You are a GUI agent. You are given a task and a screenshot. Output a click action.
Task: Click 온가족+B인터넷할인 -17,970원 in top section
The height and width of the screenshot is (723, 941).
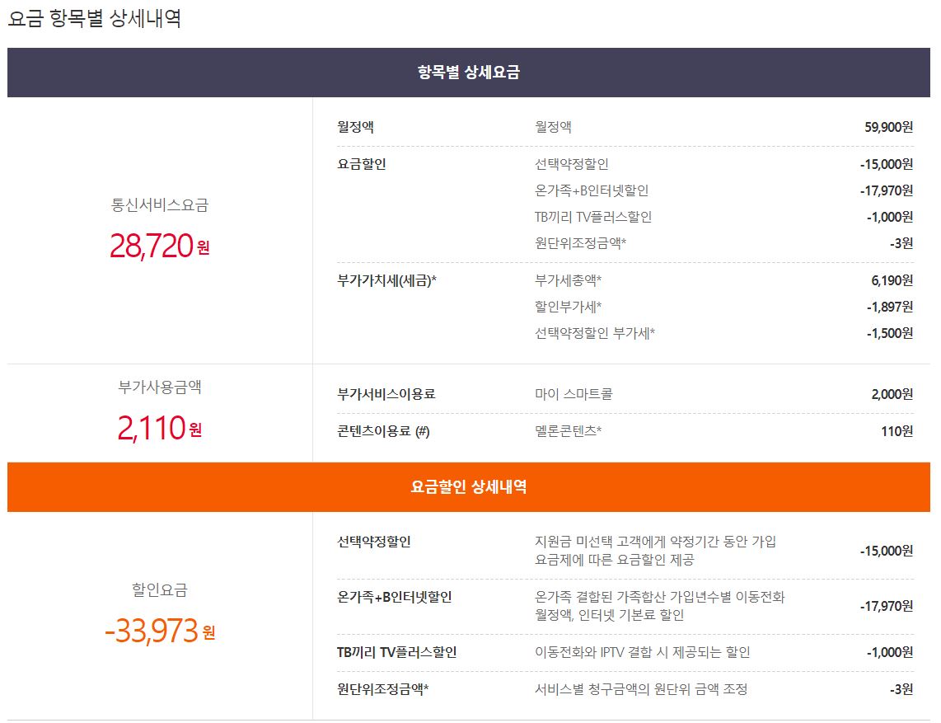tap(887, 190)
